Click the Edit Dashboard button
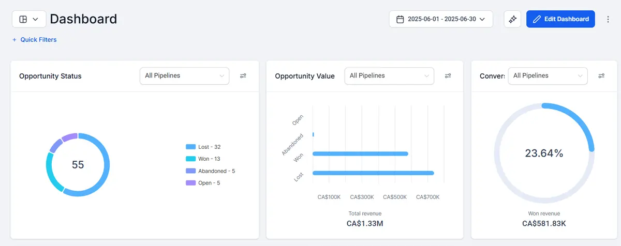The width and height of the screenshot is (621, 246). (x=560, y=19)
